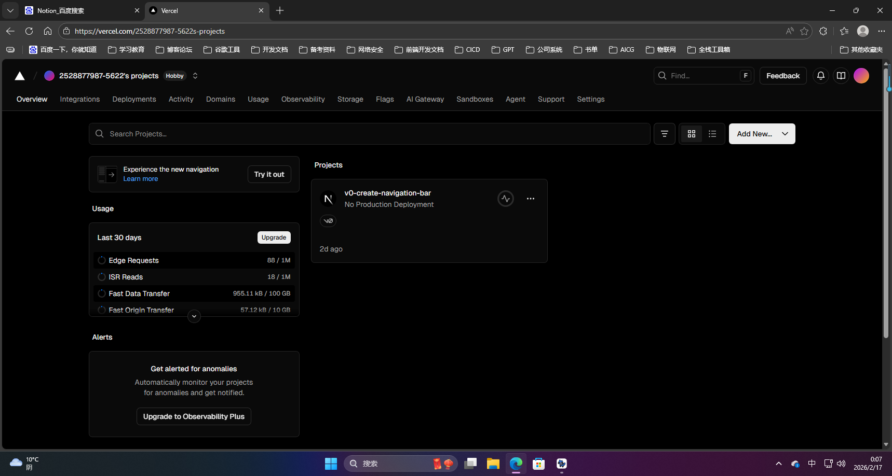Click the Search Projects field

(x=370, y=134)
